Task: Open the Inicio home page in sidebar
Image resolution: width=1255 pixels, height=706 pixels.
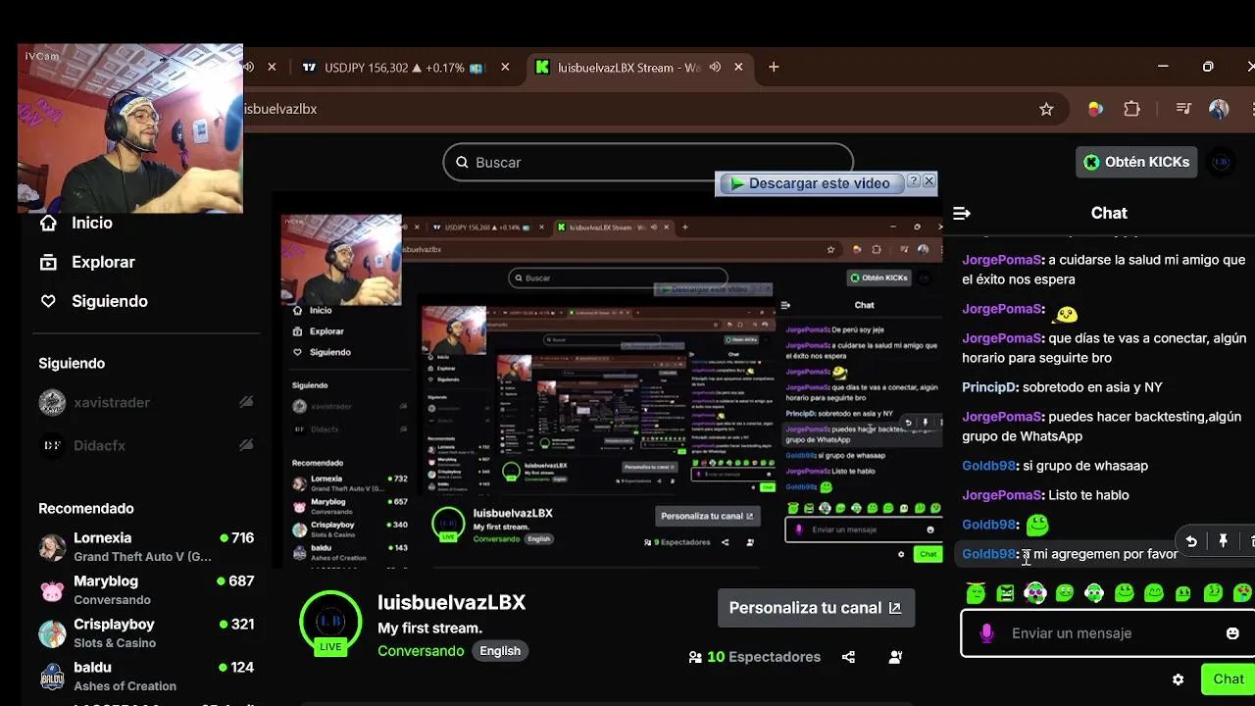Action: 76,223
